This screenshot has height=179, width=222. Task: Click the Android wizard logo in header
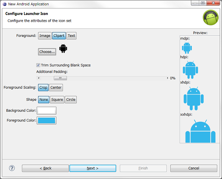point(211,18)
